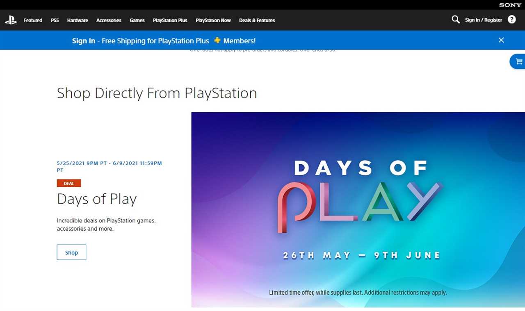
Task: Click the PlayStation Plus yellow plus icon
Action: coord(217,40)
